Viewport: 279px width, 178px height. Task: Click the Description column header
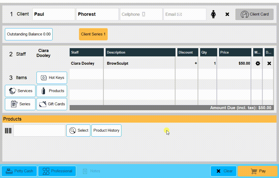click(140, 52)
